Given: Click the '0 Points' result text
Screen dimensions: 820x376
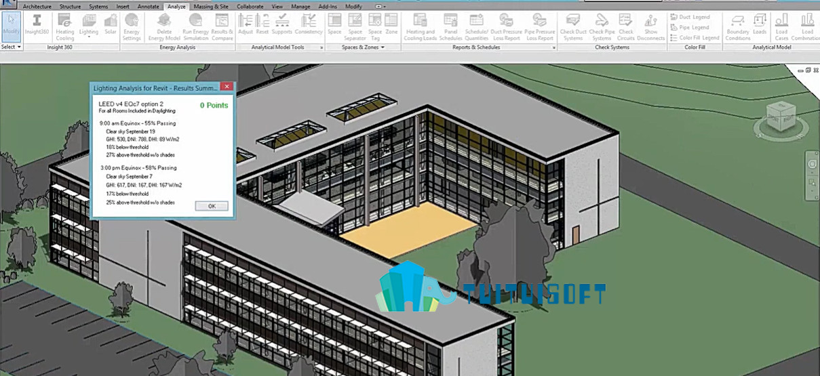Looking at the screenshot, I should coord(214,105).
